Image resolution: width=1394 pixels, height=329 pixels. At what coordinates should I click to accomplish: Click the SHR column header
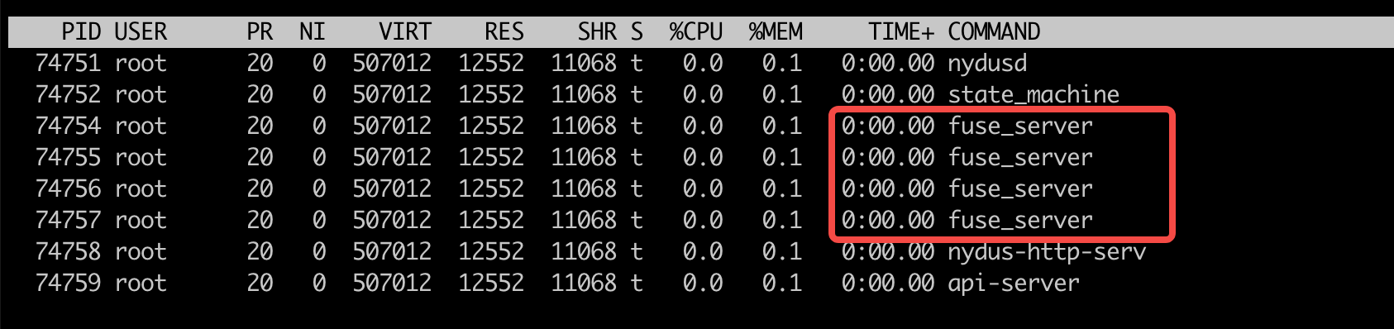coord(597,31)
